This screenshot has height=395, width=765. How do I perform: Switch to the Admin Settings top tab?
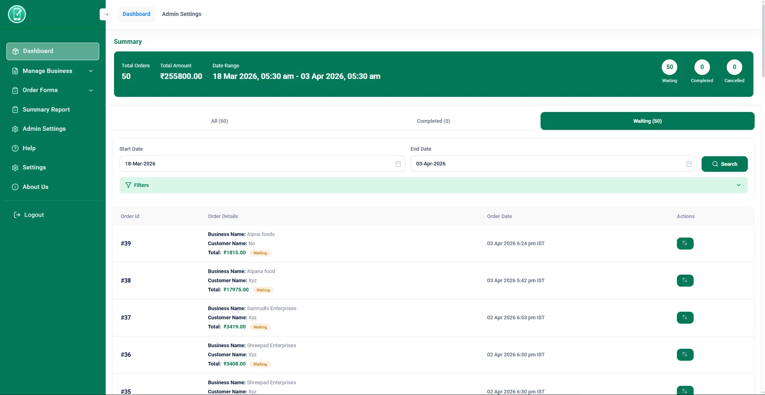[x=182, y=14]
